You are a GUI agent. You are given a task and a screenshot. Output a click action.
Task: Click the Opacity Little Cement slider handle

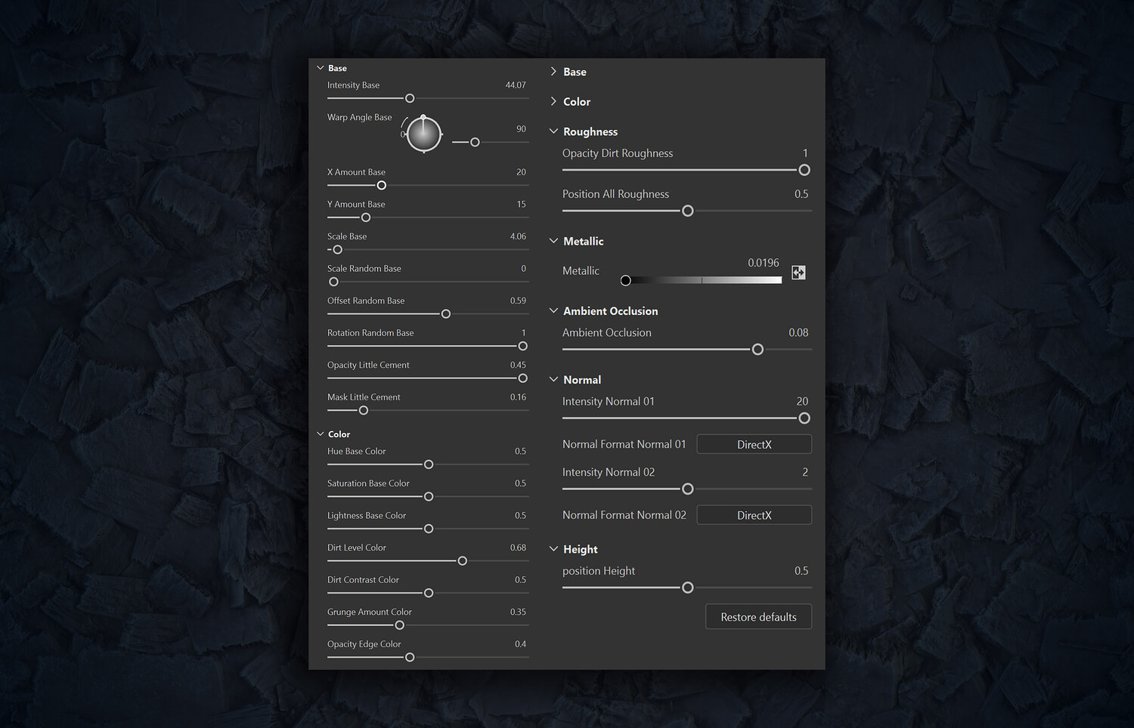coord(522,378)
